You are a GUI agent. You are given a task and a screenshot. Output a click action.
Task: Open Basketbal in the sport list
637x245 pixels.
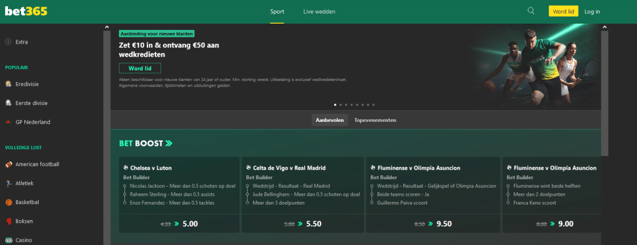[27, 202]
